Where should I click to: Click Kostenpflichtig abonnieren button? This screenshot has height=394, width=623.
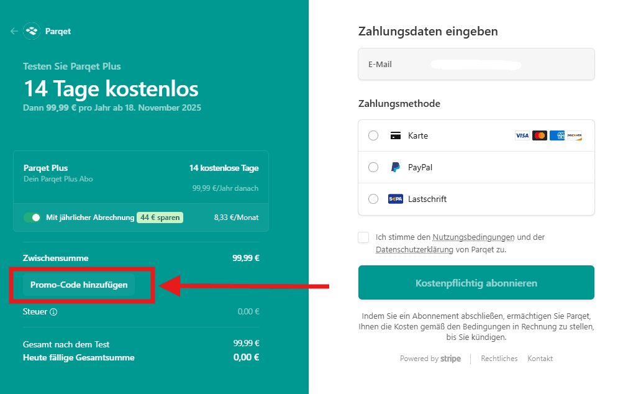(x=476, y=283)
